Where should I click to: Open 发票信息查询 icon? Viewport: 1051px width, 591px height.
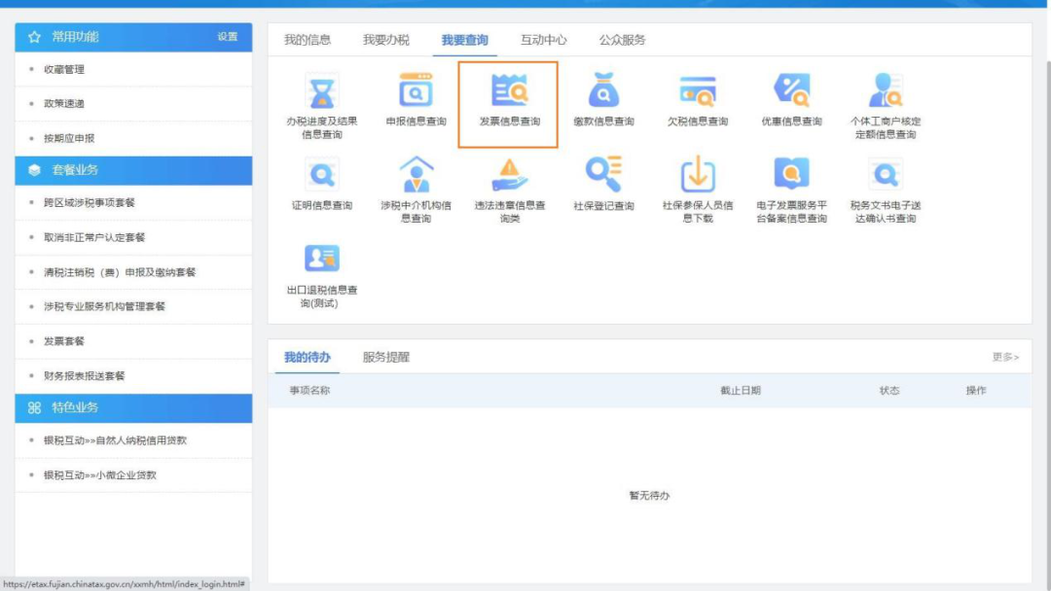click(509, 90)
